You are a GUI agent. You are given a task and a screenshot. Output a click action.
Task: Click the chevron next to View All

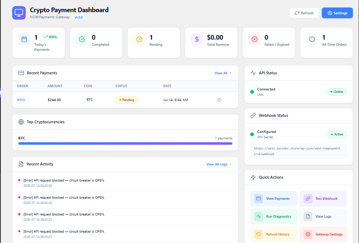click(x=231, y=73)
